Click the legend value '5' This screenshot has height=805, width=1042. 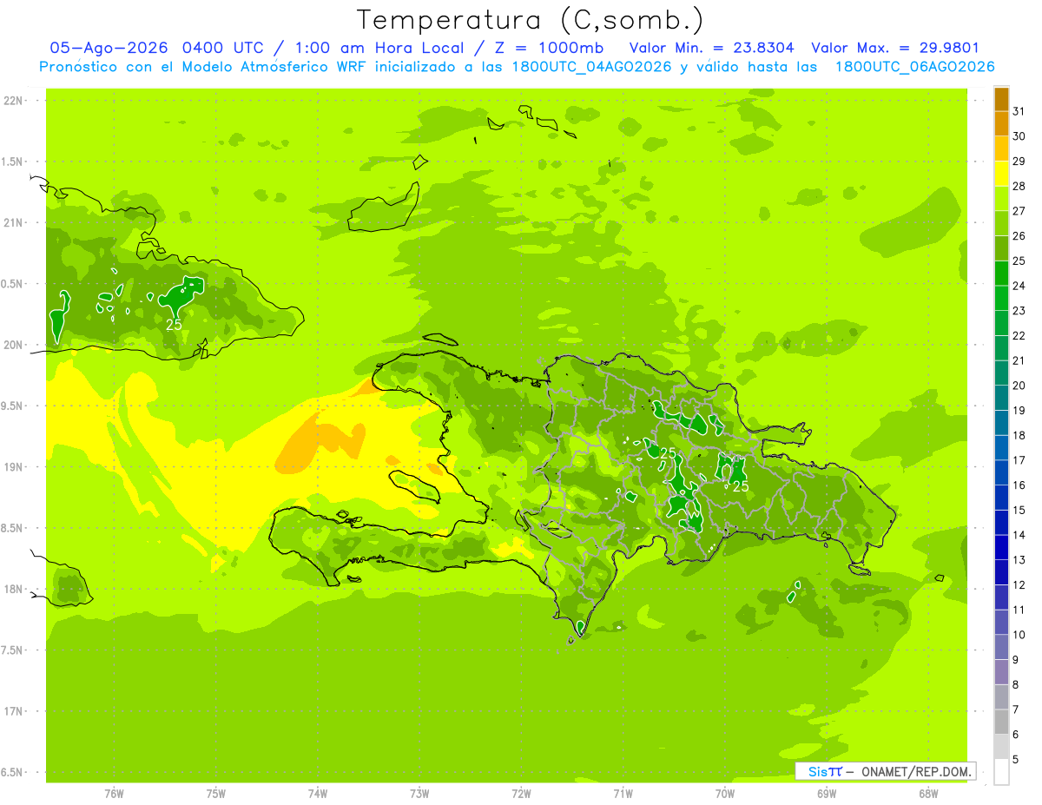(1016, 760)
